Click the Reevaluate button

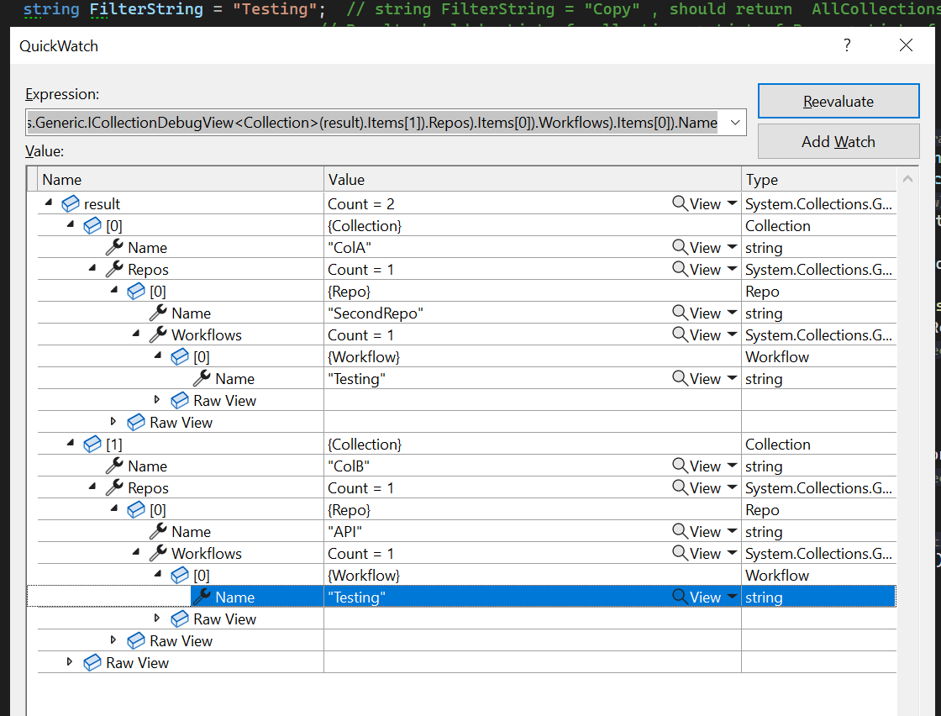coord(838,101)
